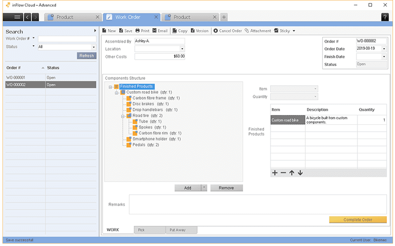Collapse the Road tire node
Image resolution: width=395 pixels, height=246 pixels.
point(122,116)
